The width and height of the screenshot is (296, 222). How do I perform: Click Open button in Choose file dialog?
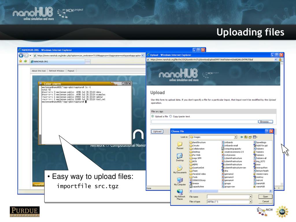coord(265,197)
